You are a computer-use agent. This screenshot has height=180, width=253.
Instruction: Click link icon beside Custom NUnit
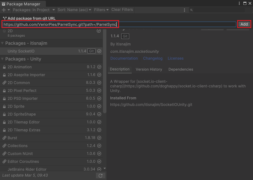coord(4,154)
